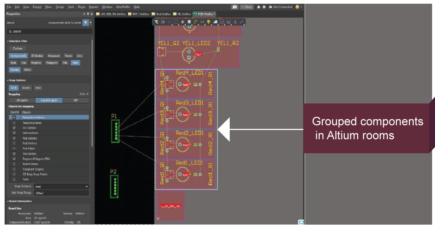Click the filter funnel icon in Properties panel
This screenshot has width=435, height=228.
pos(86,23)
